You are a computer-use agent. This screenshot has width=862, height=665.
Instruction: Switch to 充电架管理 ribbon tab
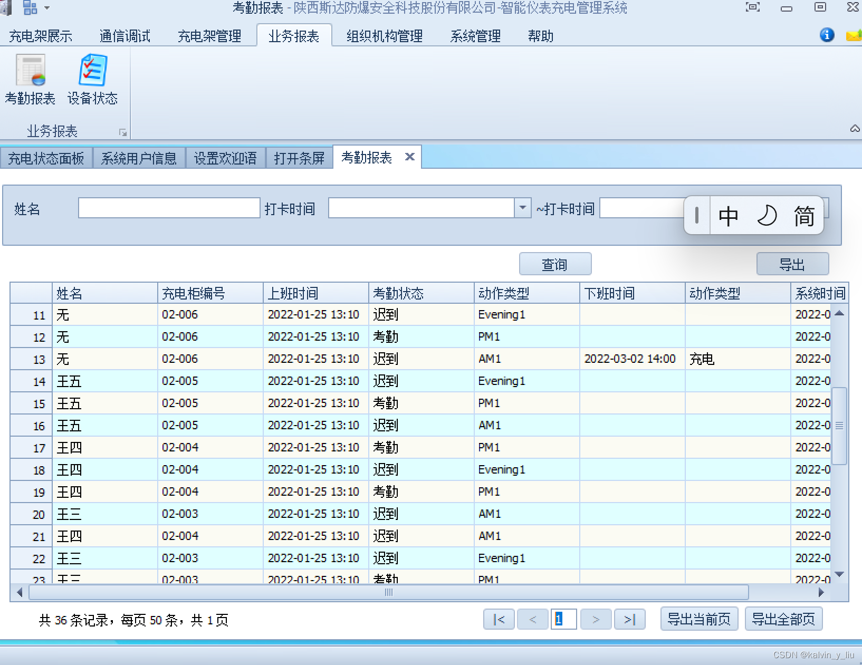click(x=209, y=36)
